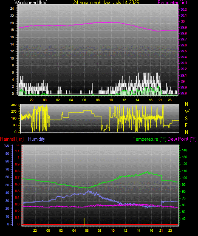Click the "S" compass direction label
The image size is (198, 236).
coord(186,119)
